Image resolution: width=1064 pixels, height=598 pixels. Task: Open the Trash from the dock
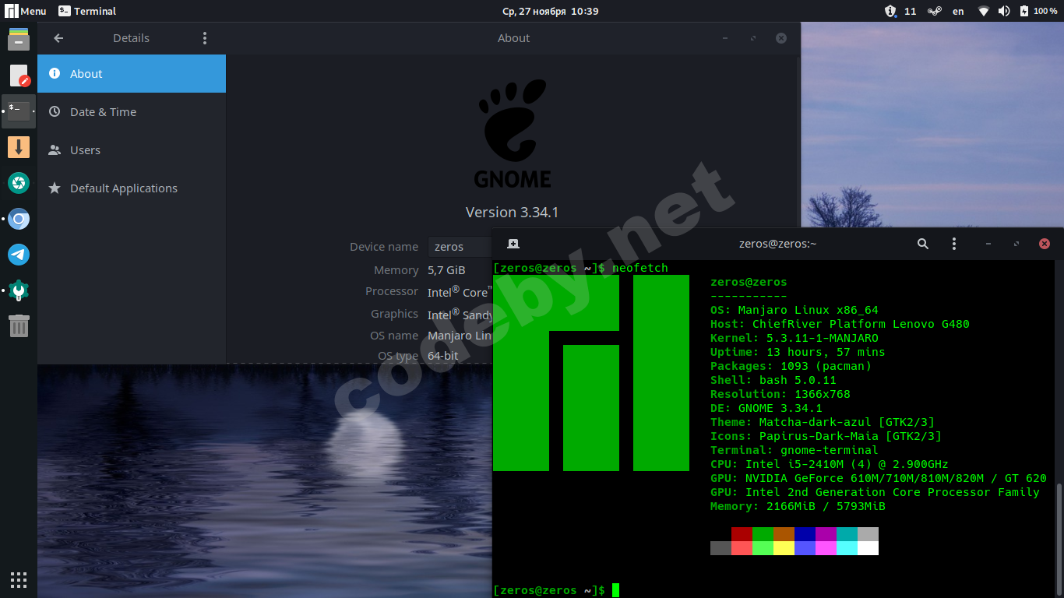point(19,325)
